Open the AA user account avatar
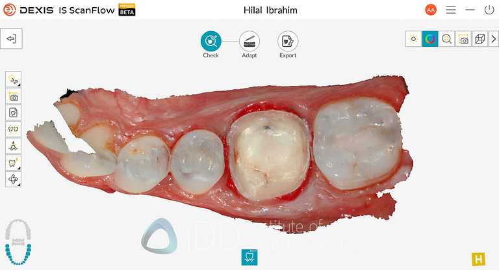The width and height of the screenshot is (499, 270). pyautogui.click(x=431, y=10)
